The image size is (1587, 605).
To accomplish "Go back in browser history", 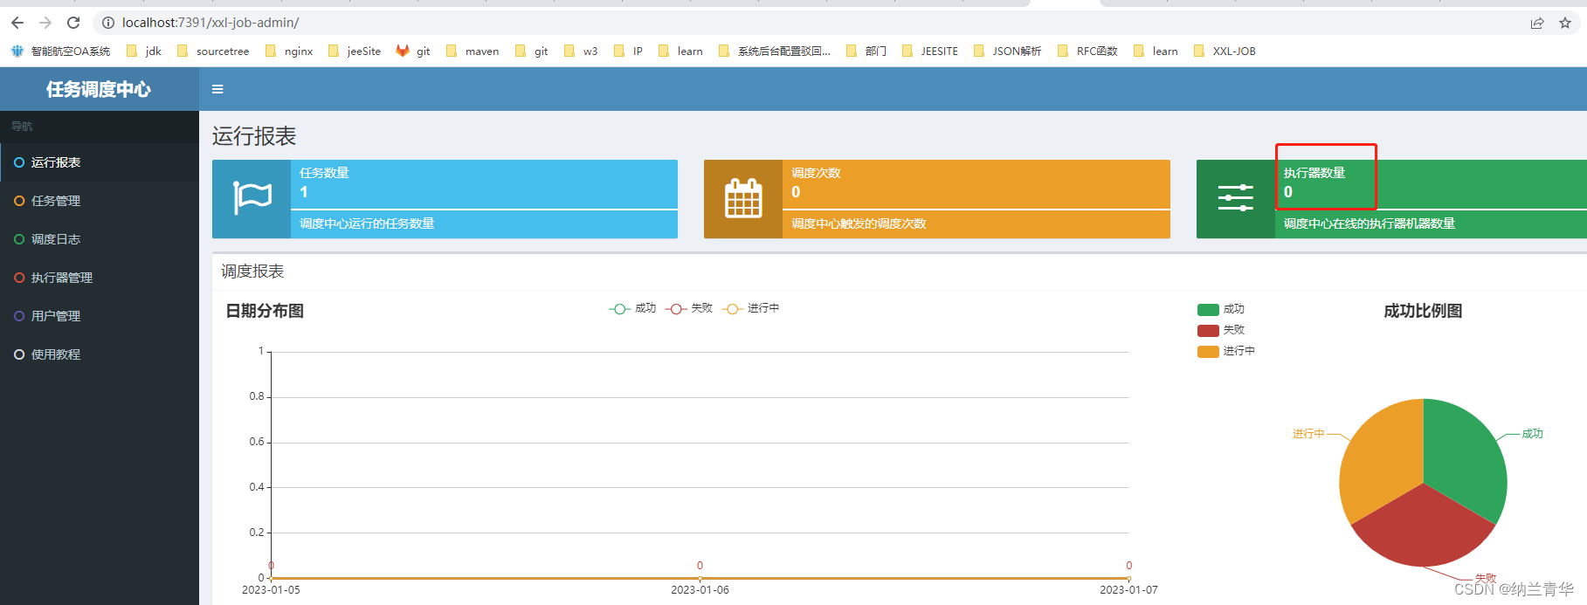I will coord(17,23).
